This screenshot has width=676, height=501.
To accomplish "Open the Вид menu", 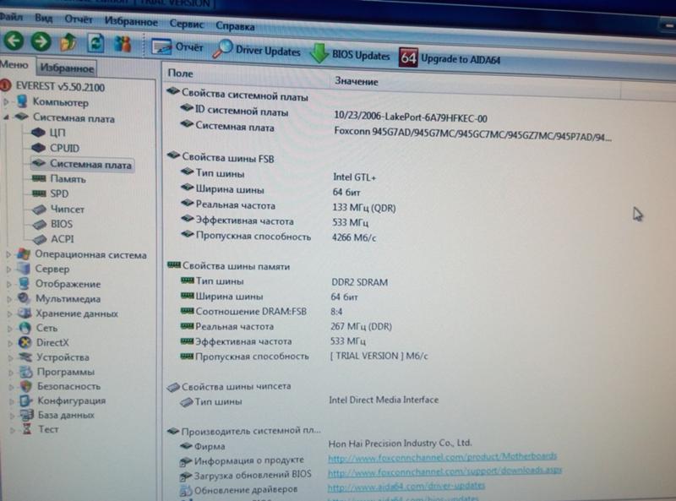I will 44,19.
